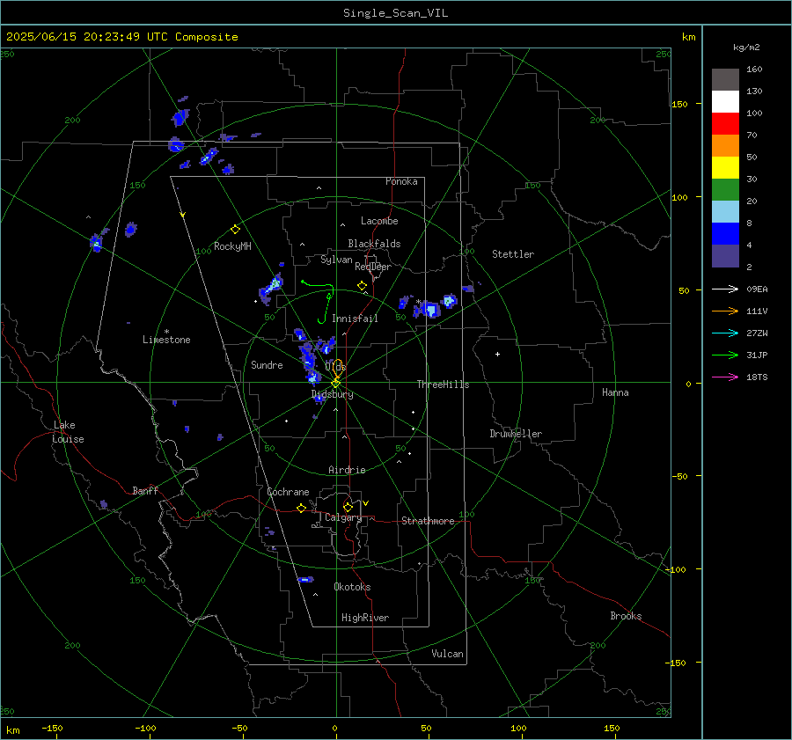792x740 pixels.
Task: Click the Stettler label
Action: [x=513, y=254]
